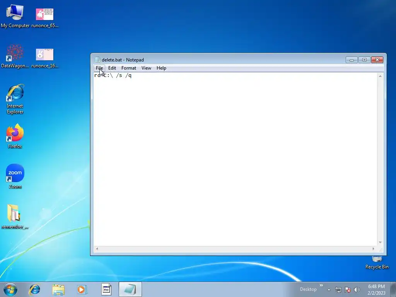Open the Windows Start menu orb
Image resolution: width=396 pixels, height=297 pixels.
click(10, 289)
